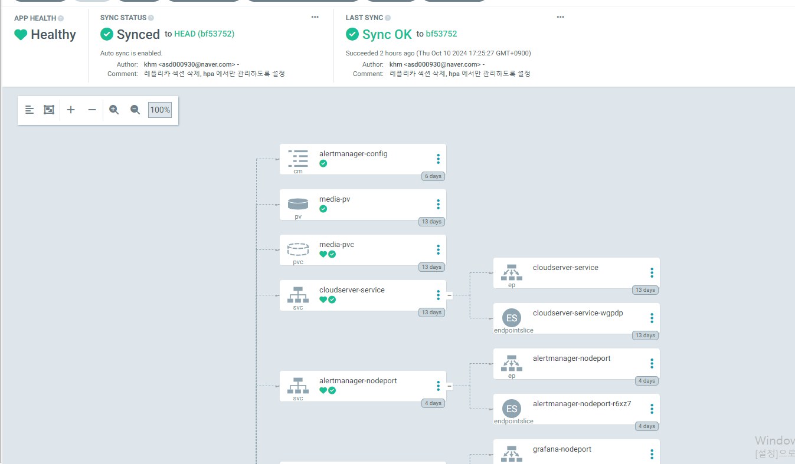The height and width of the screenshot is (464, 795).
Task: Click the plus icon to expand all nodes
Action: coord(71,110)
